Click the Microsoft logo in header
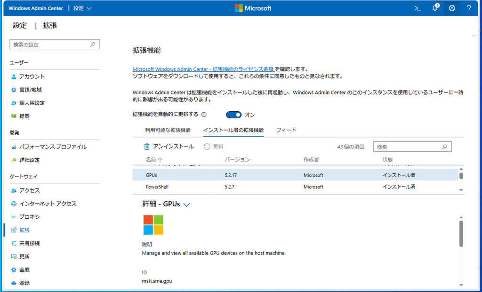Image resolution: width=482 pixels, height=292 pixels. pyautogui.click(x=253, y=8)
